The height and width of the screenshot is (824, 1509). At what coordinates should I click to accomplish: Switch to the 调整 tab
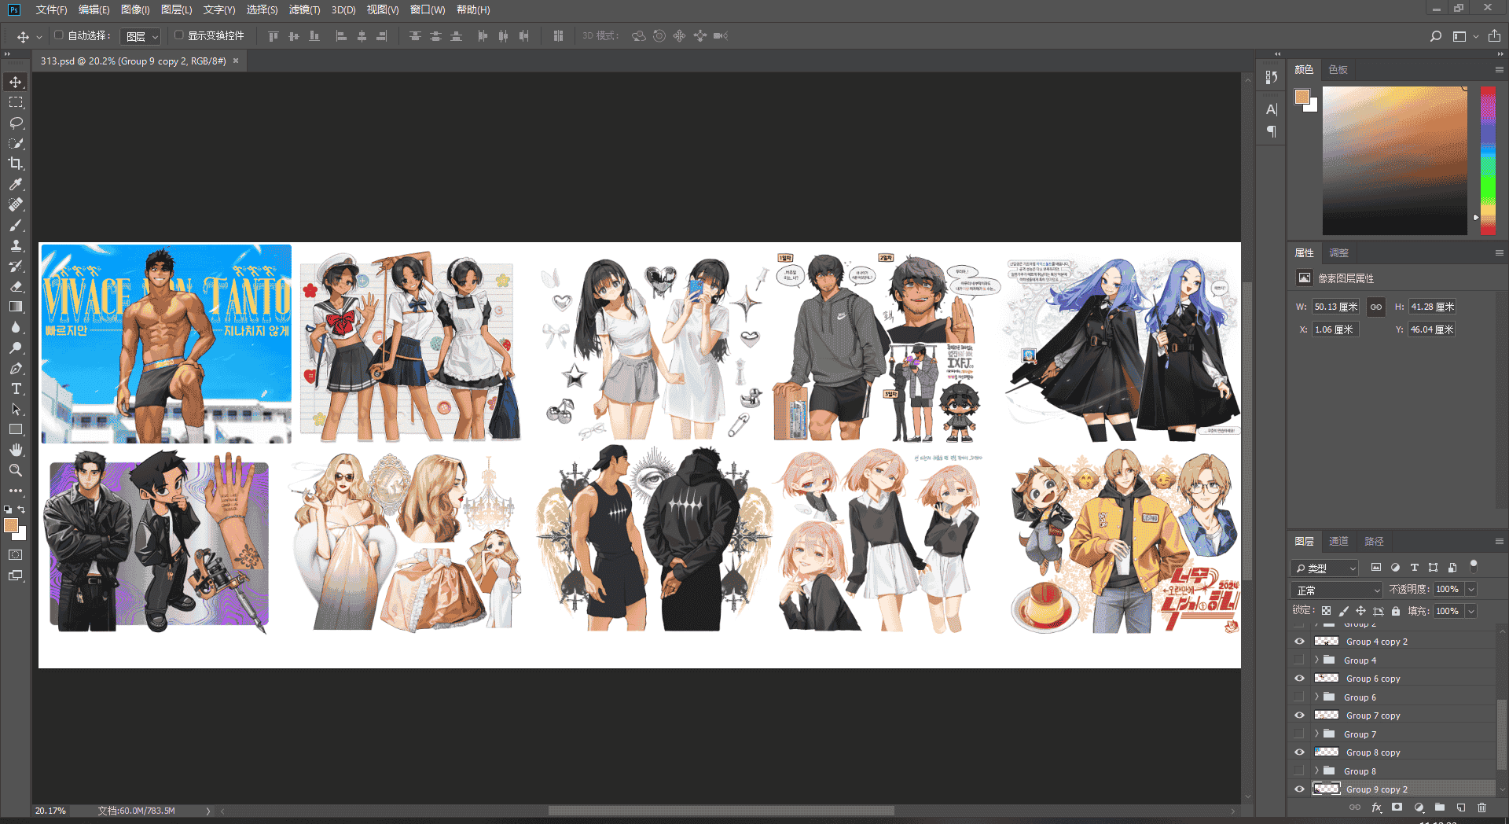[x=1338, y=253]
